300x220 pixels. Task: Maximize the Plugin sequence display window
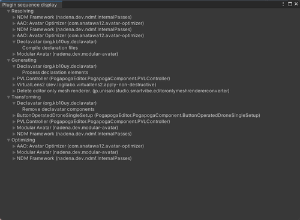290,4
